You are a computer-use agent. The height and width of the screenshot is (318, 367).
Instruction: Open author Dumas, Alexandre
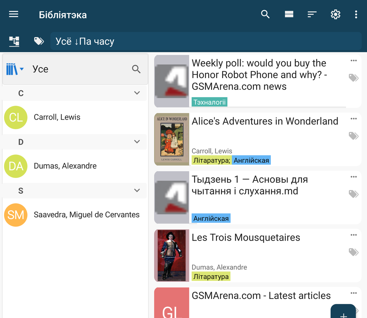pos(65,166)
